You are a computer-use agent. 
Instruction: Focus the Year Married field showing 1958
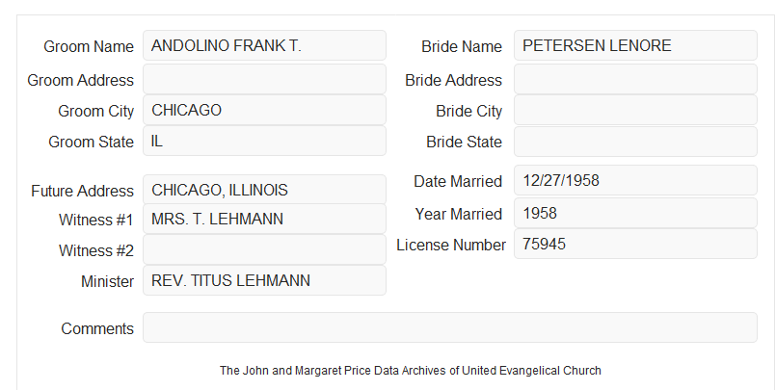(x=635, y=213)
